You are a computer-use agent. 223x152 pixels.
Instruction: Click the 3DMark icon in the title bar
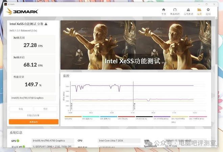coord(5,4)
